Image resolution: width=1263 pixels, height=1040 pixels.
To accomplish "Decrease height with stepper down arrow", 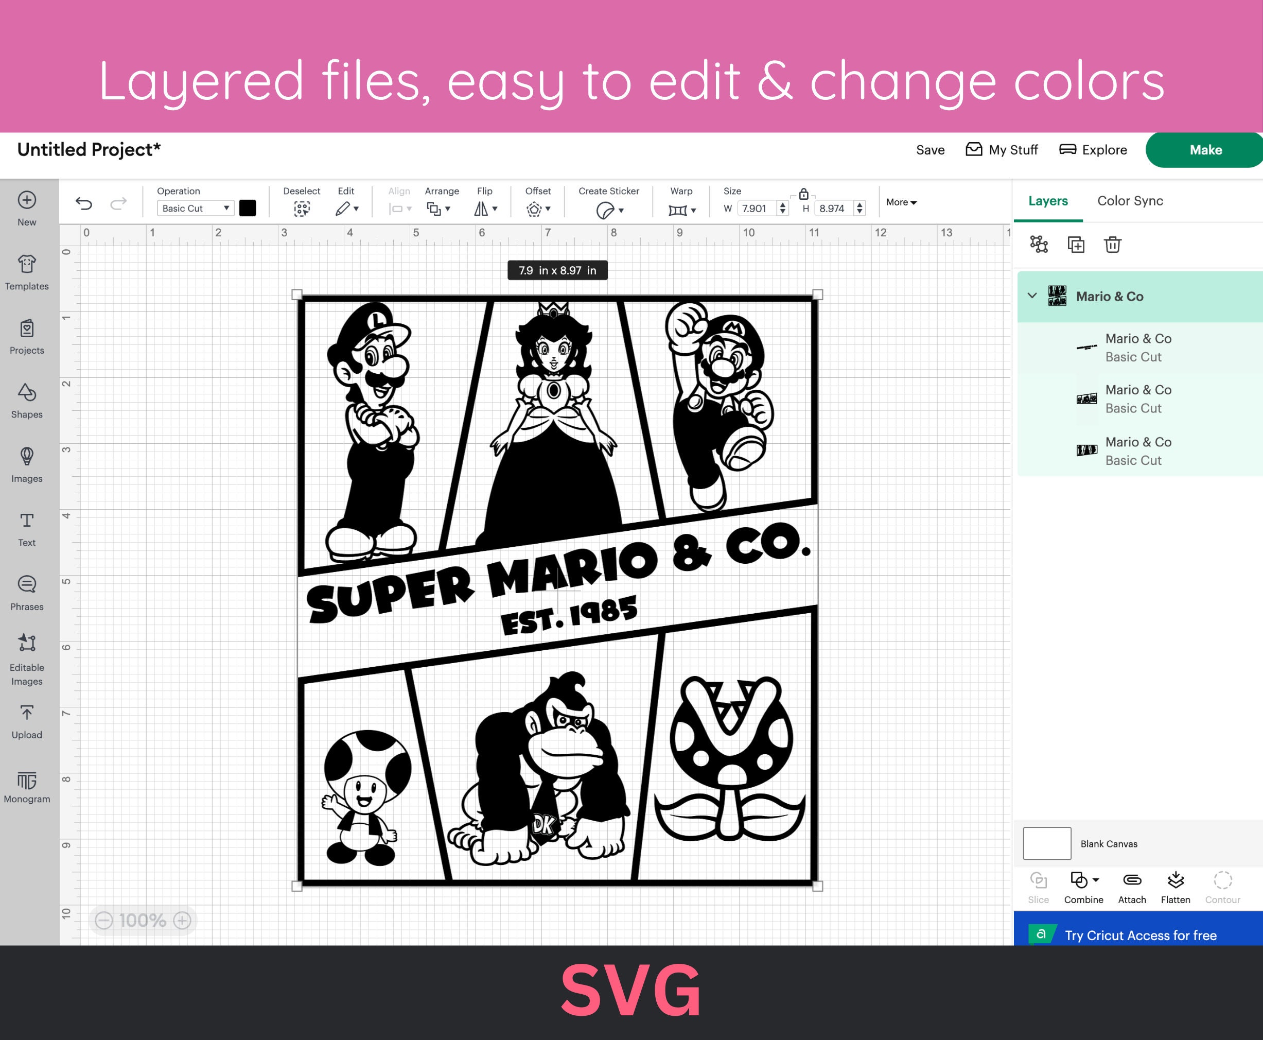I will coord(859,212).
